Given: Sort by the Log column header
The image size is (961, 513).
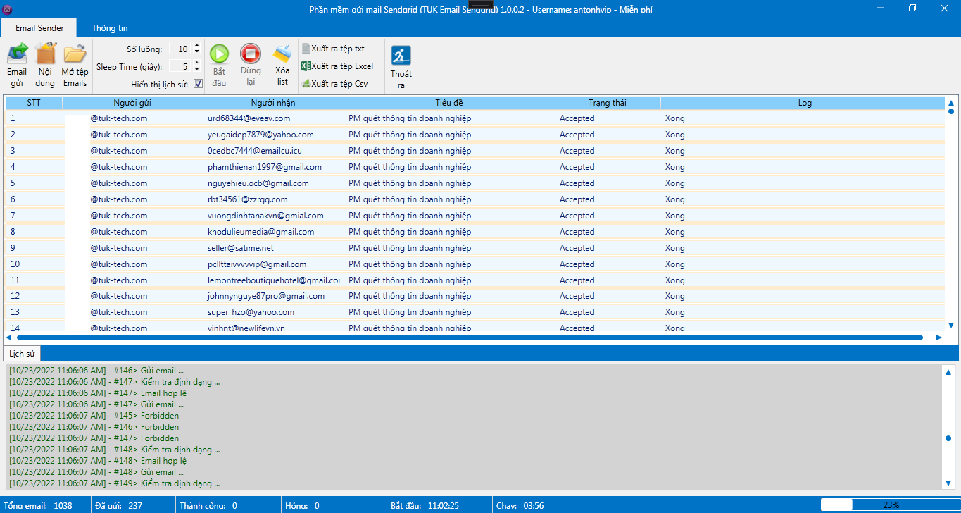Looking at the screenshot, I should click(805, 103).
